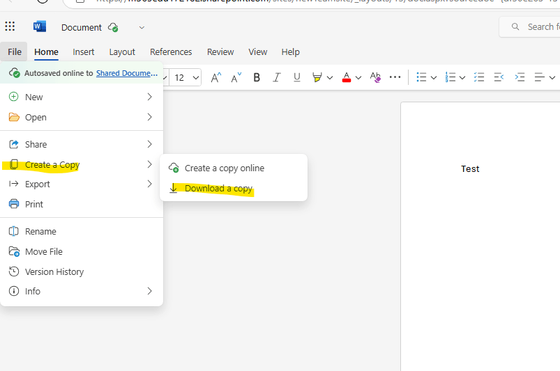The height and width of the screenshot is (371, 560).
Task: Expand the New submenu arrow
Action: click(150, 97)
